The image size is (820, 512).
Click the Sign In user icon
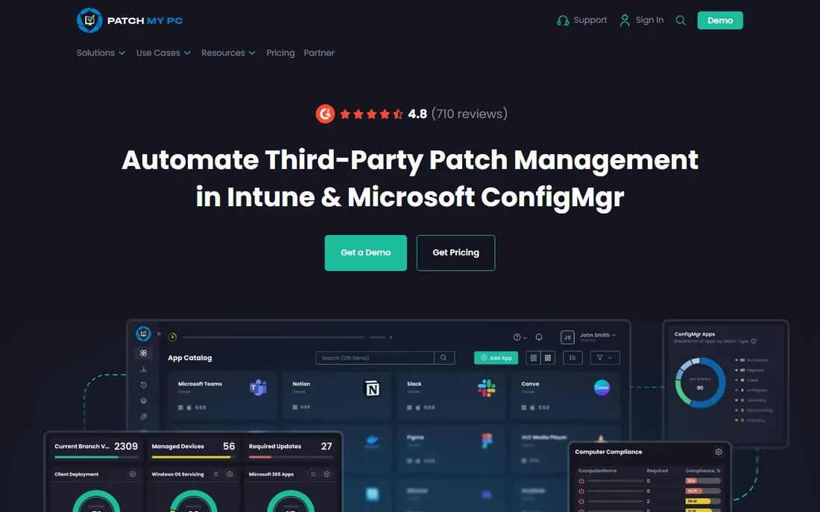point(625,20)
